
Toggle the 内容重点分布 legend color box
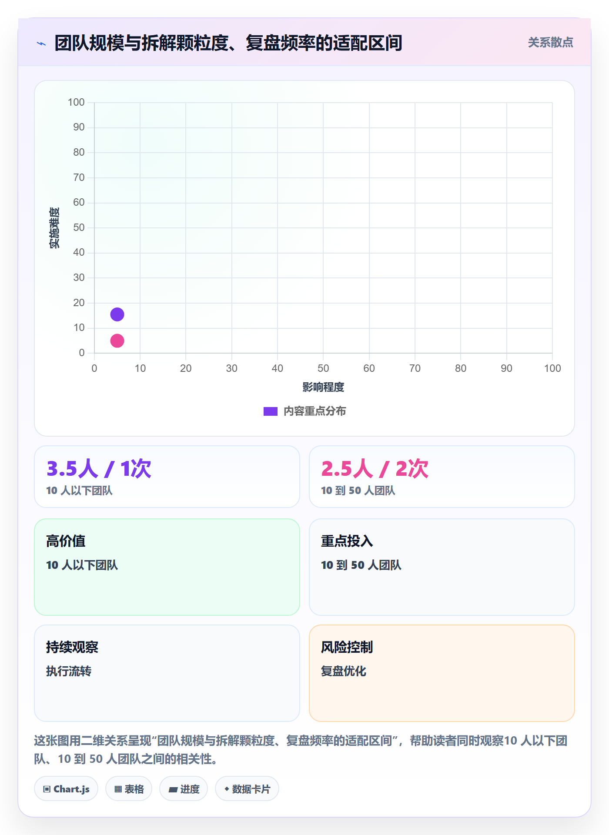[x=270, y=411]
